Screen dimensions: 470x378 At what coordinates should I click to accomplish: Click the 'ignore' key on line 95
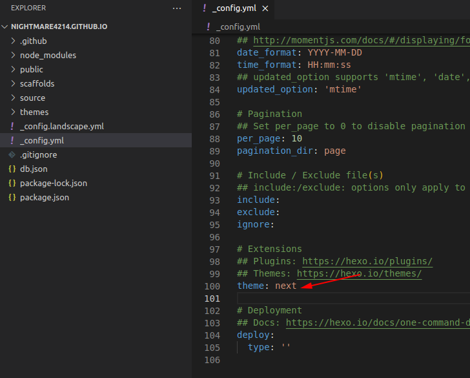pyautogui.click(x=253, y=224)
